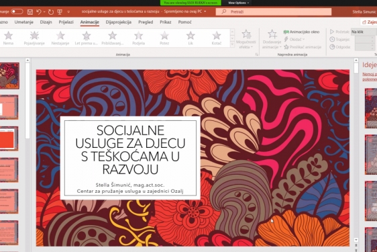Apply the Približavanje animation
Viewport: 377px width, 252px height.
click(112, 38)
